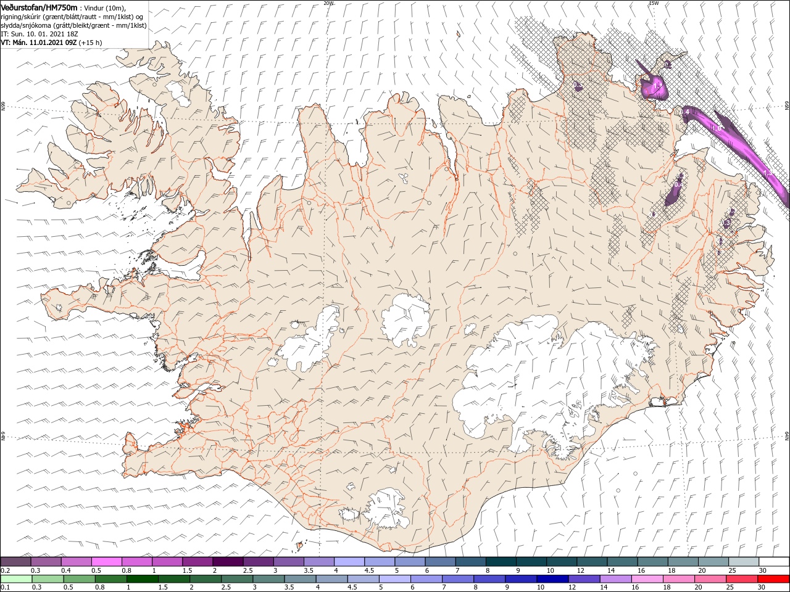Pick upper-row snow swatch between 7 and 8
The width and height of the screenshot is (790, 592).
tap(470, 562)
